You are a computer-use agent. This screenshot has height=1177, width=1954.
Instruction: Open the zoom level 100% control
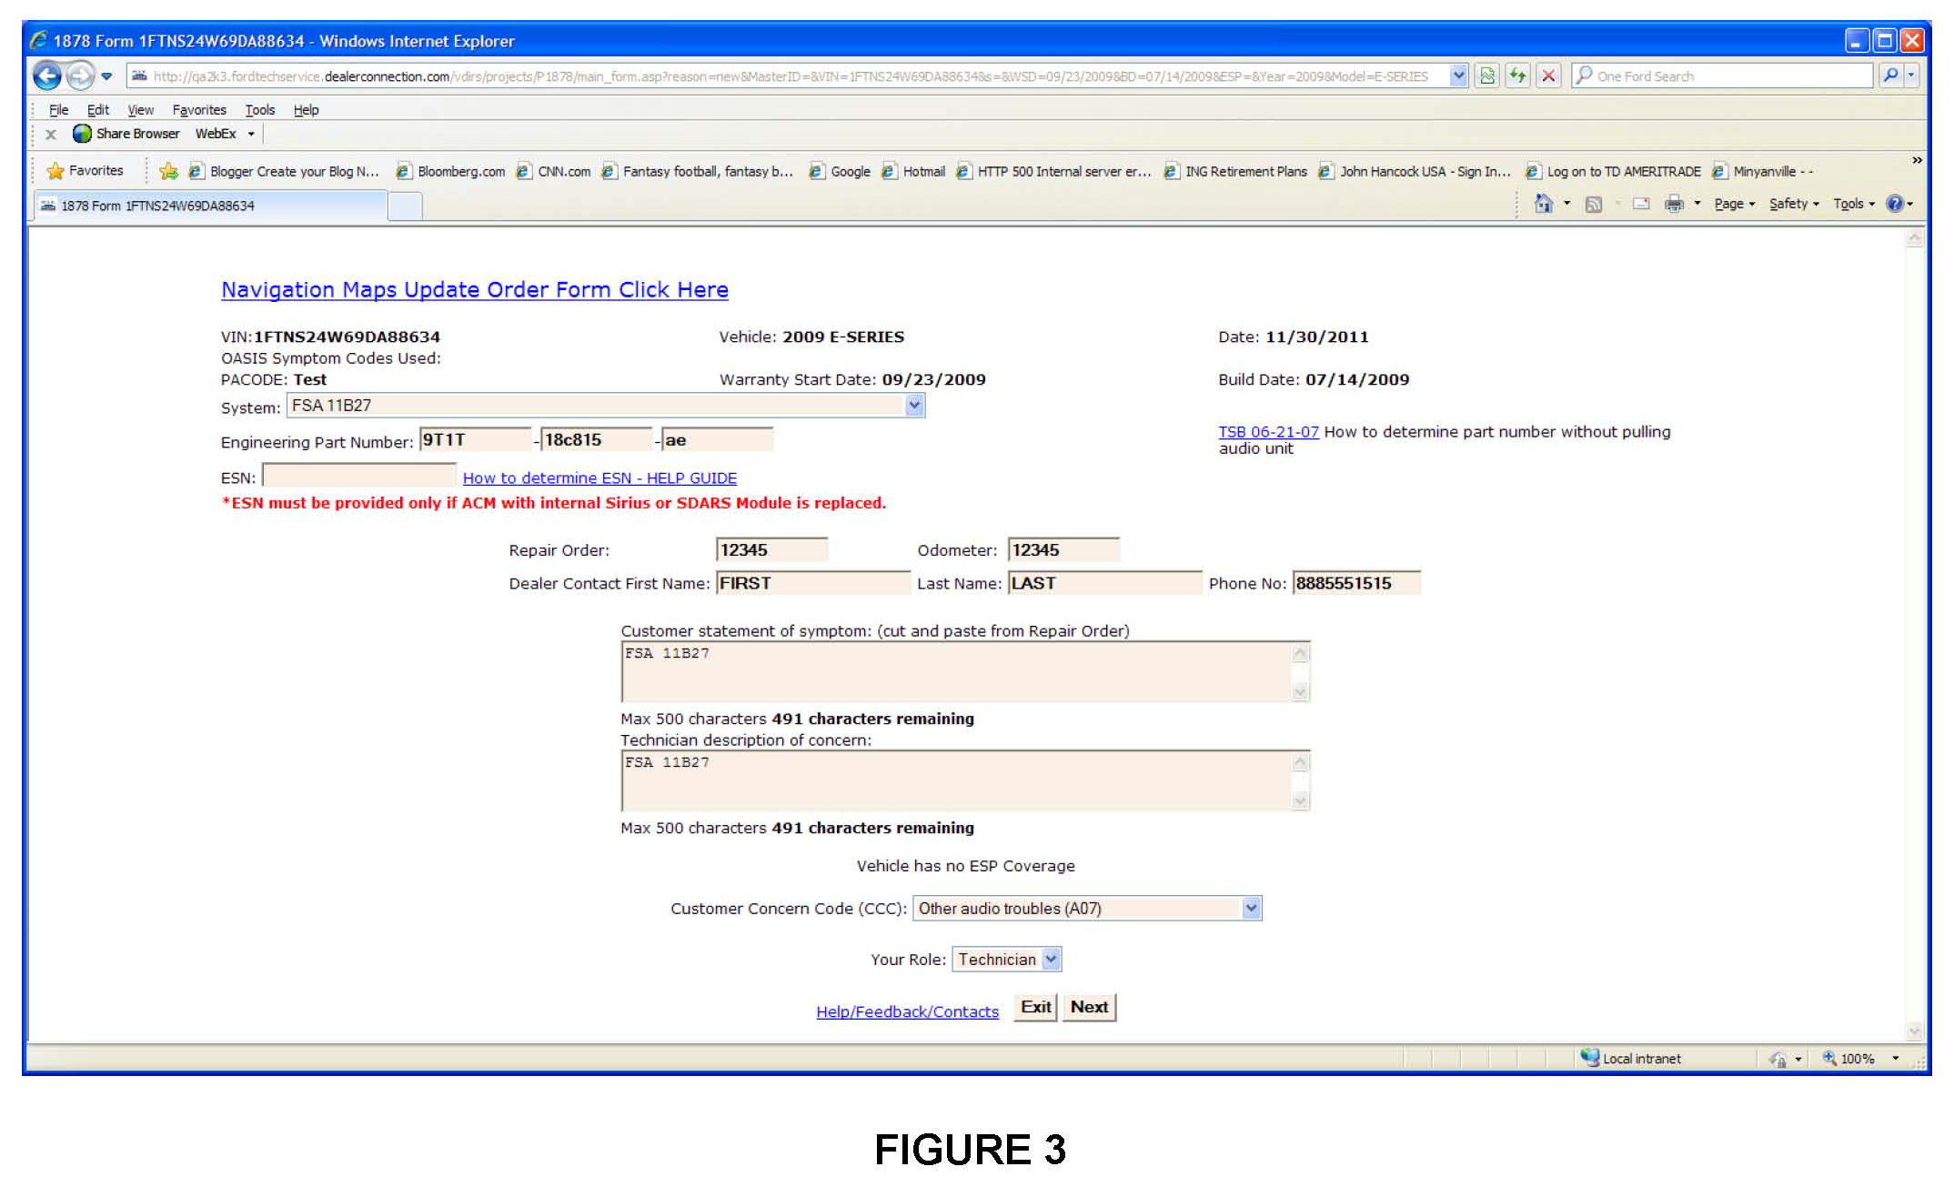[1856, 1059]
